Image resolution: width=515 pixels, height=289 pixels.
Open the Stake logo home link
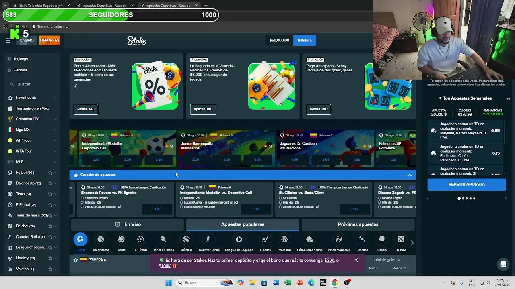(136, 40)
